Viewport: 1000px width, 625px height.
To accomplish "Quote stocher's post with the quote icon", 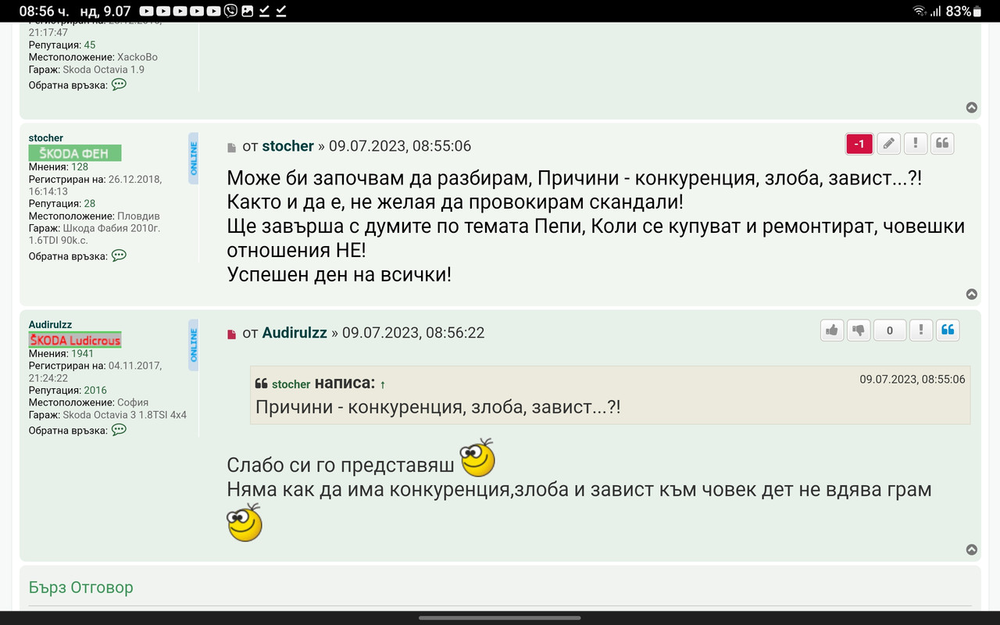I will (x=941, y=143).
